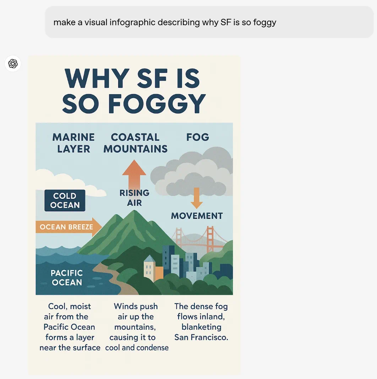The width and height of the screenshot is (377, 379).
Task: Click the user prompt message bubble
Action: click(x=209, y=22)
